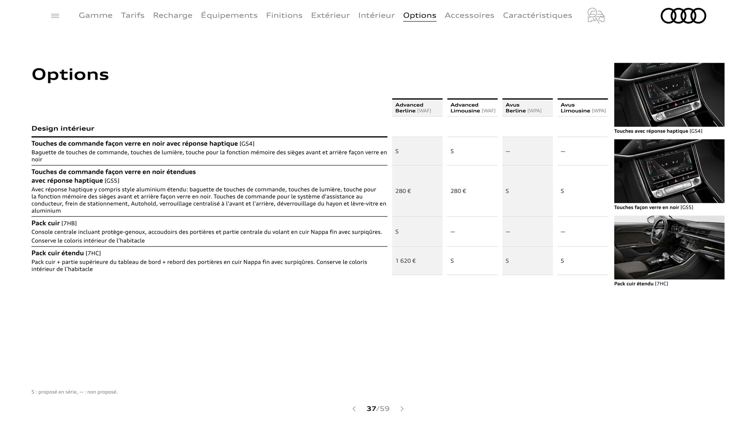Go to the Intérieur tab
Viewport: 756px width, 425px height.
click(376, 15)
